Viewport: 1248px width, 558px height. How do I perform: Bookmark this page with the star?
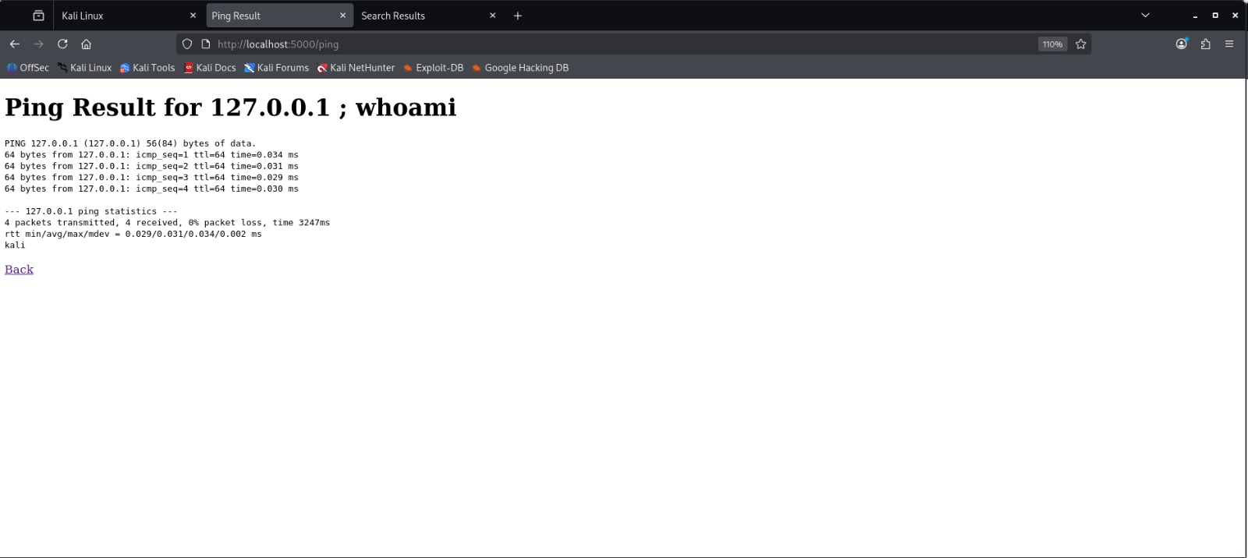[1081, 44]
